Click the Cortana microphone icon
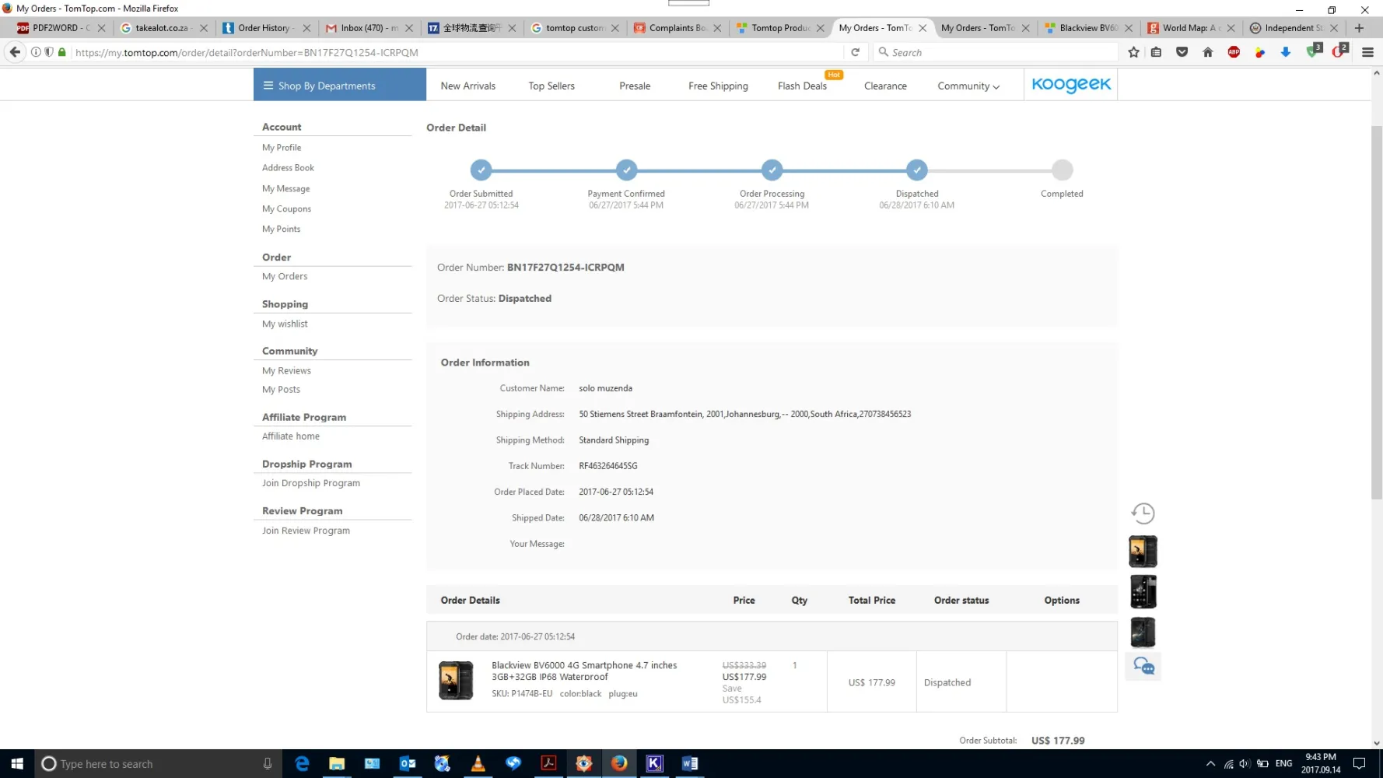Image resolution: width=1383 pixels, height=778 pixels. pyautogui.click(x=268, y=764)
